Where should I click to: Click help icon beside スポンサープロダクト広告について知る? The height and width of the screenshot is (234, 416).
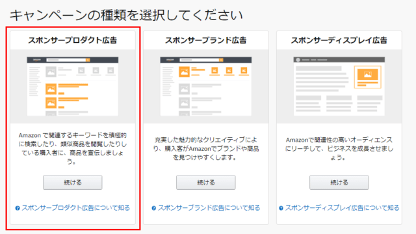pyautogui.click(x=18, y=208)
